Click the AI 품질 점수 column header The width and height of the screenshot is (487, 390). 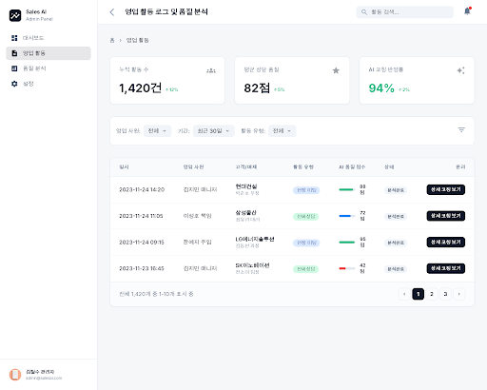(352, 167)
